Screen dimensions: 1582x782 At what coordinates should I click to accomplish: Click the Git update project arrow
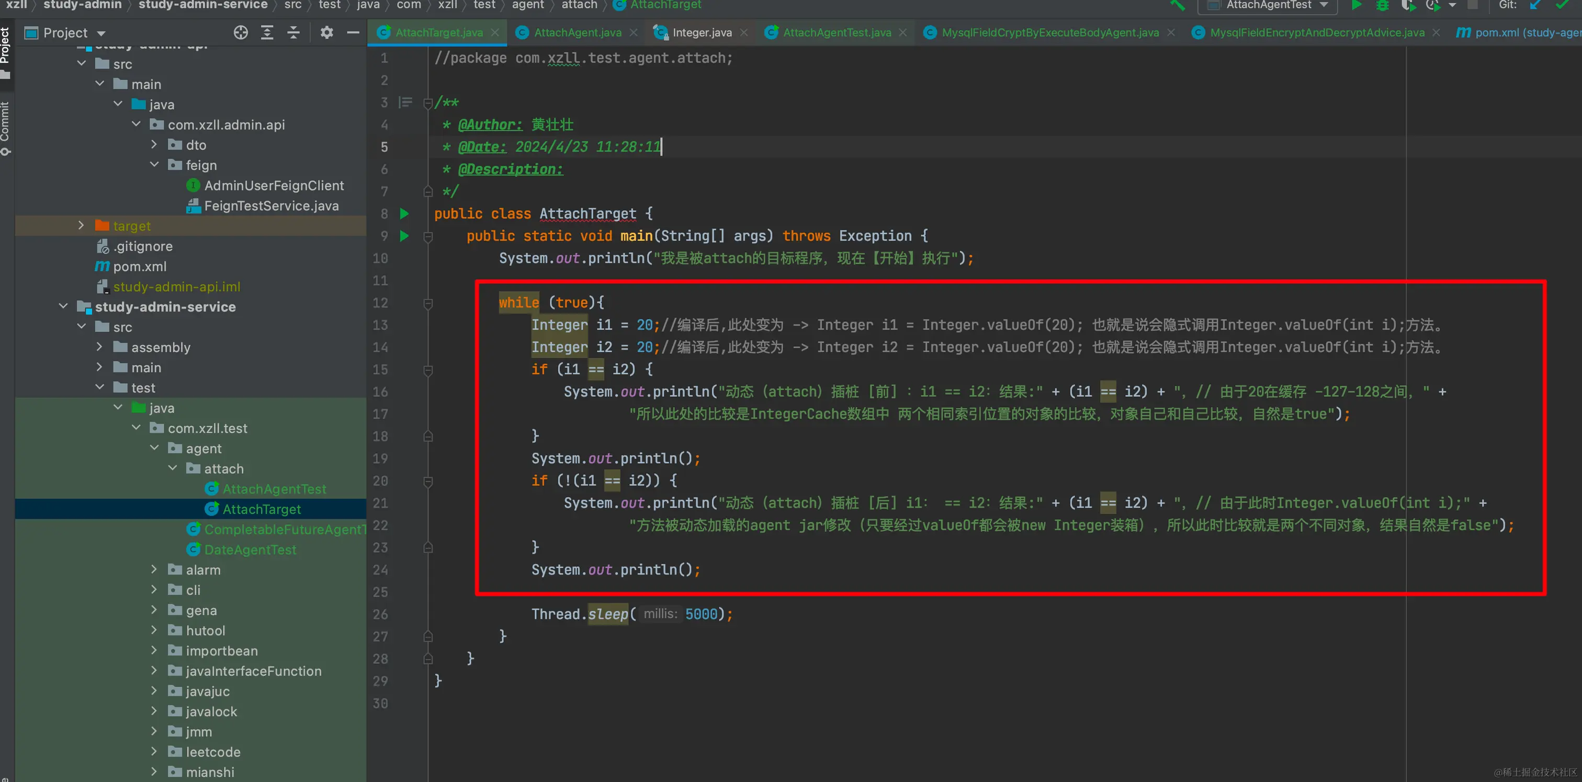[1536, 5]
